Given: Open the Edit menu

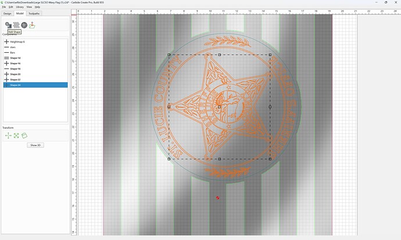Looking at the screenshot, I should (x=11, y=7).
